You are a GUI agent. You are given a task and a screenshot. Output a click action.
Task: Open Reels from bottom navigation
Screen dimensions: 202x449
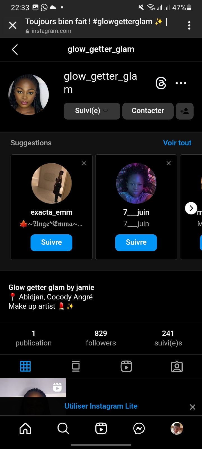pos(101,429)
